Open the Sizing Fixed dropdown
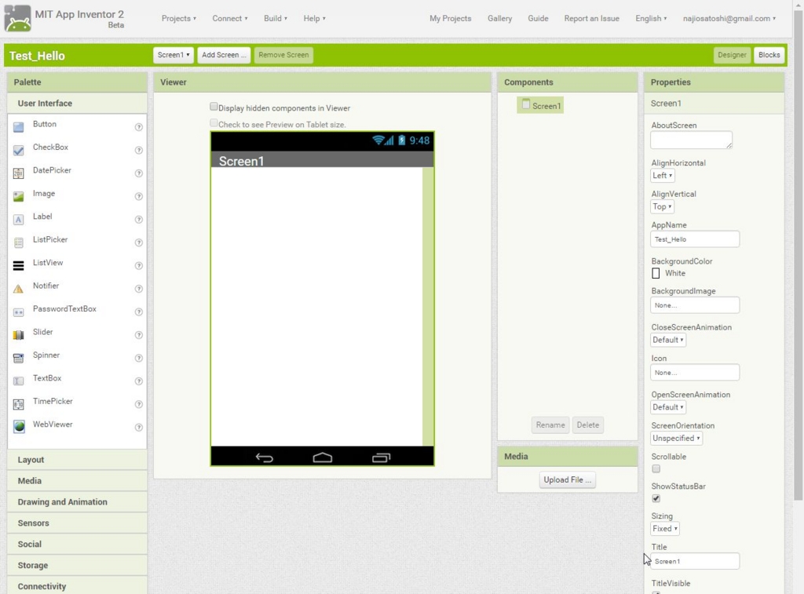This screenshot has height=594, width=804. tap(665, 528)
